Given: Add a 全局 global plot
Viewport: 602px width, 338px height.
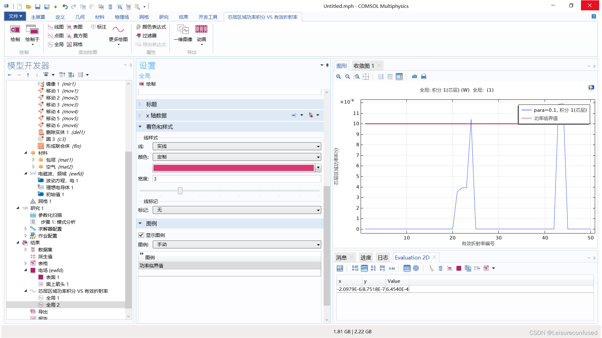Looking at the screenshot, I should click(x=56, y=45).
